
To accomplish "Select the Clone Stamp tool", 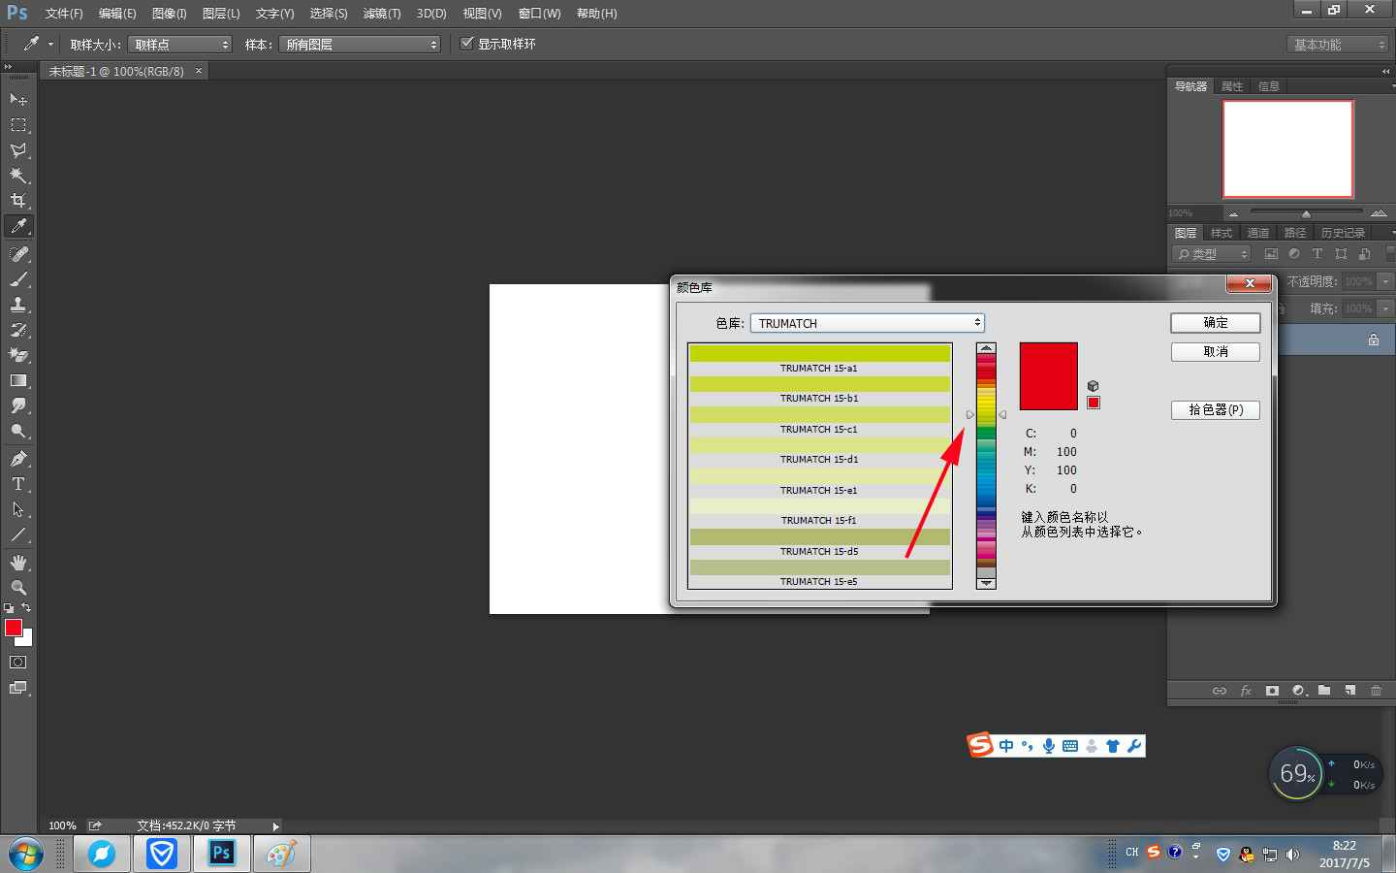I will [x=18, y=305].
